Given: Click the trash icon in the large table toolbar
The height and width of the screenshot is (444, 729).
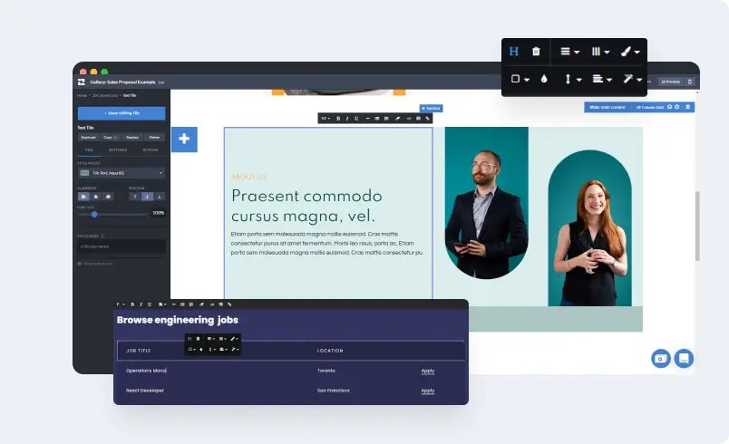Looking at the screenshot, I should (x=536, y=52).
